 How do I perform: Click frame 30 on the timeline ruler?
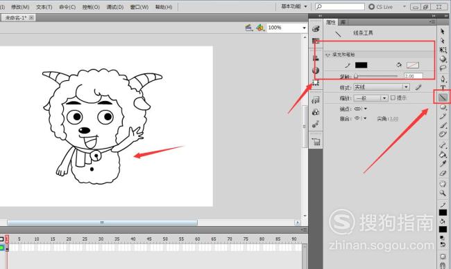101,239
